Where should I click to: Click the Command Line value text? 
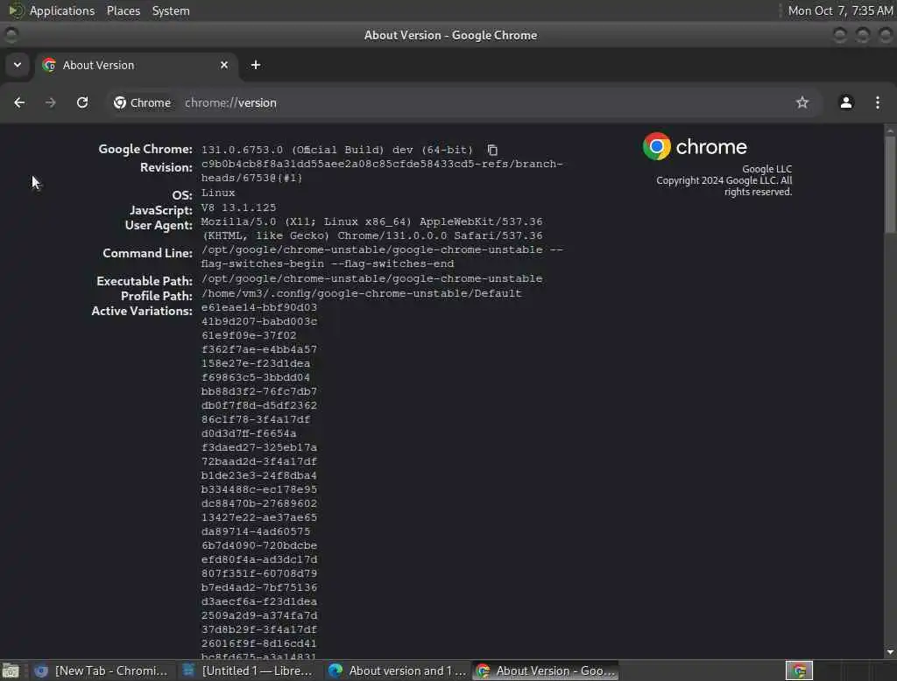[382, 256]
